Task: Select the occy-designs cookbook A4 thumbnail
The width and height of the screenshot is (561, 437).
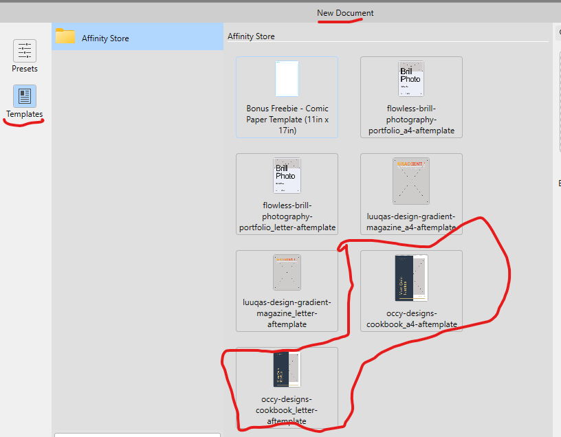Action: pos(410,291)
